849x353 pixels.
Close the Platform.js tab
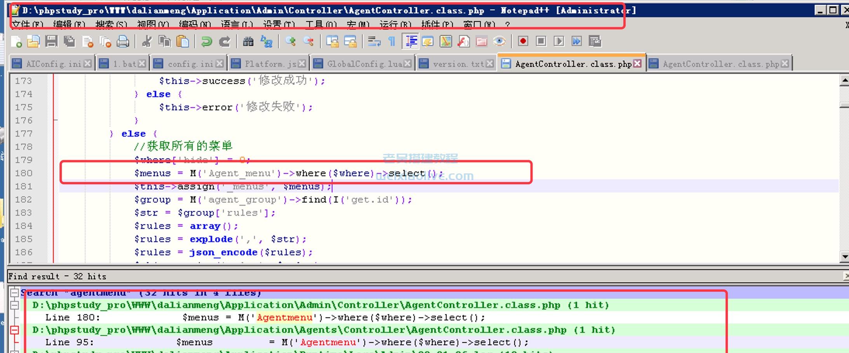pos(302,63)
